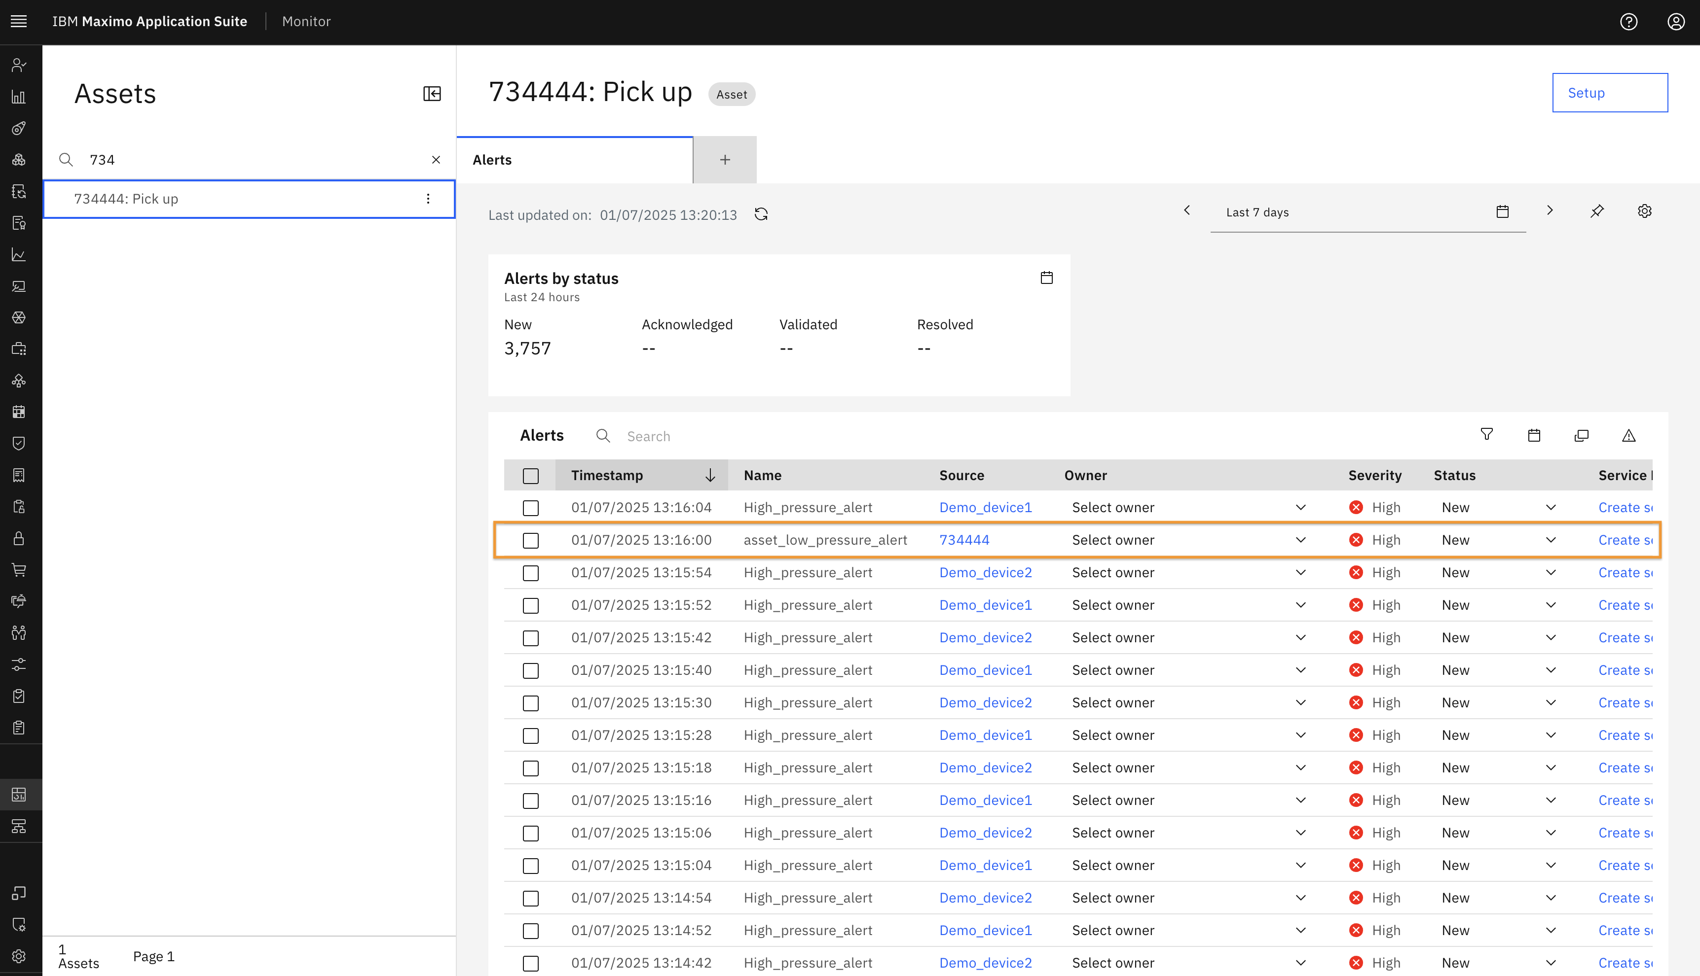Open the lock icon in left sidebar

coord(19,538)
